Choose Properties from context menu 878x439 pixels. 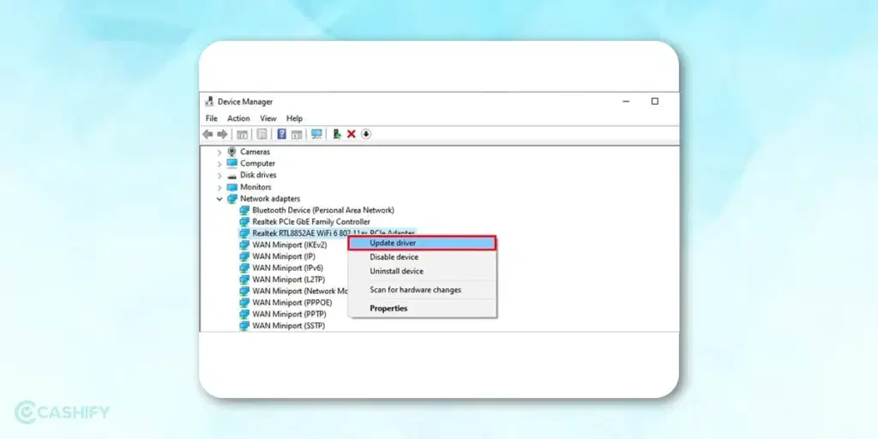[422, 308]
